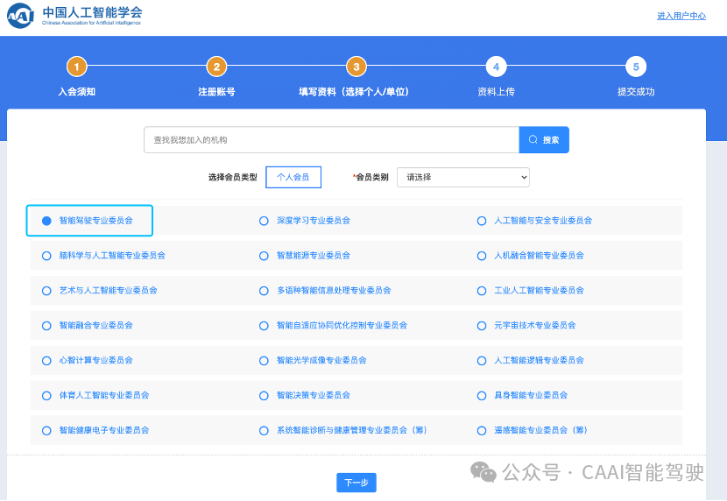The image size is (727, 501).
Task: Pick 智能健康电子专业委员会 radio button
Action: point(46,431)
